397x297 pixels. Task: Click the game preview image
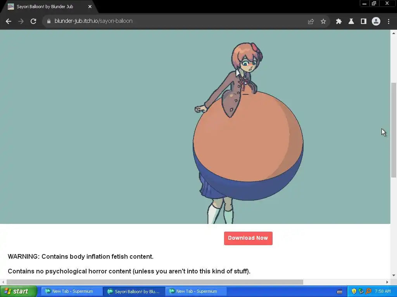click(195, 127)
